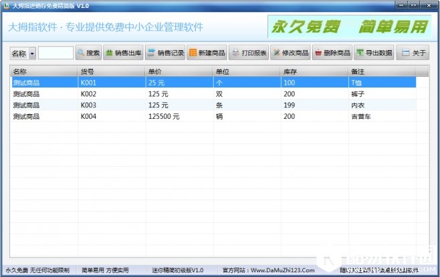Sort by 单价 column header
Viewport: 440px width, 277px height.
point(179,71)
